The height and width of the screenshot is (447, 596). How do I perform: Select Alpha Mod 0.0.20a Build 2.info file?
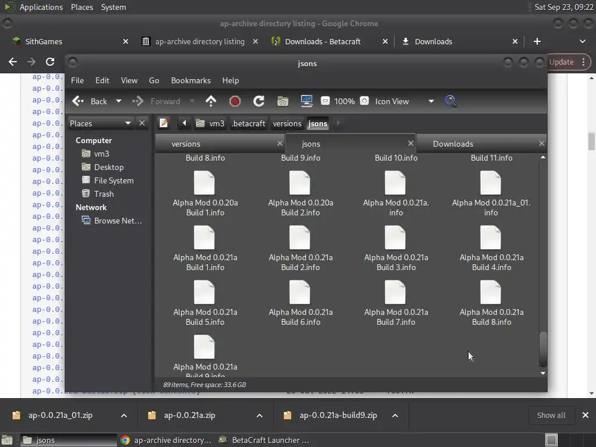point(300,194)
